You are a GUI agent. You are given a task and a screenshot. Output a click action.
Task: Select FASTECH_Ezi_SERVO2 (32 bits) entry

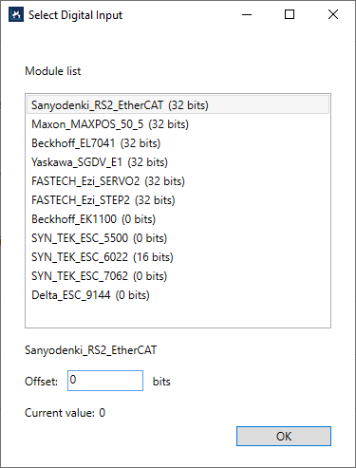(178, 181)
